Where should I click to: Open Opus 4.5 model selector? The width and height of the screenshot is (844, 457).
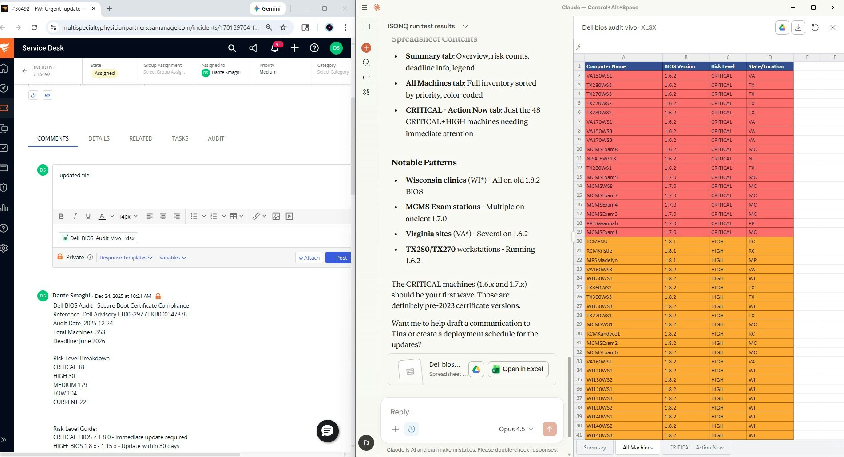point(516,429)
